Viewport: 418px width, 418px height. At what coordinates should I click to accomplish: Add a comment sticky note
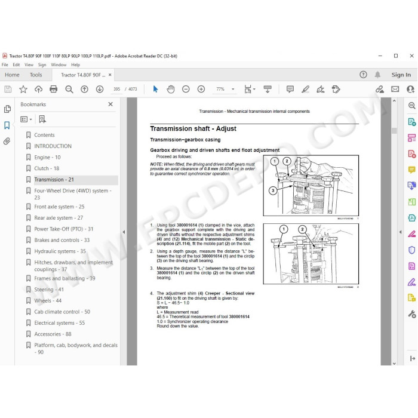pyautogui.click(x=290, y=89)
